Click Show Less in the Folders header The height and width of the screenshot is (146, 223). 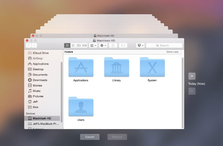[x=172, y=52]
